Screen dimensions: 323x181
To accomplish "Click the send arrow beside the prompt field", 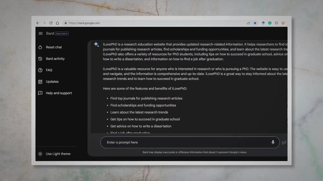I will 284,143.
